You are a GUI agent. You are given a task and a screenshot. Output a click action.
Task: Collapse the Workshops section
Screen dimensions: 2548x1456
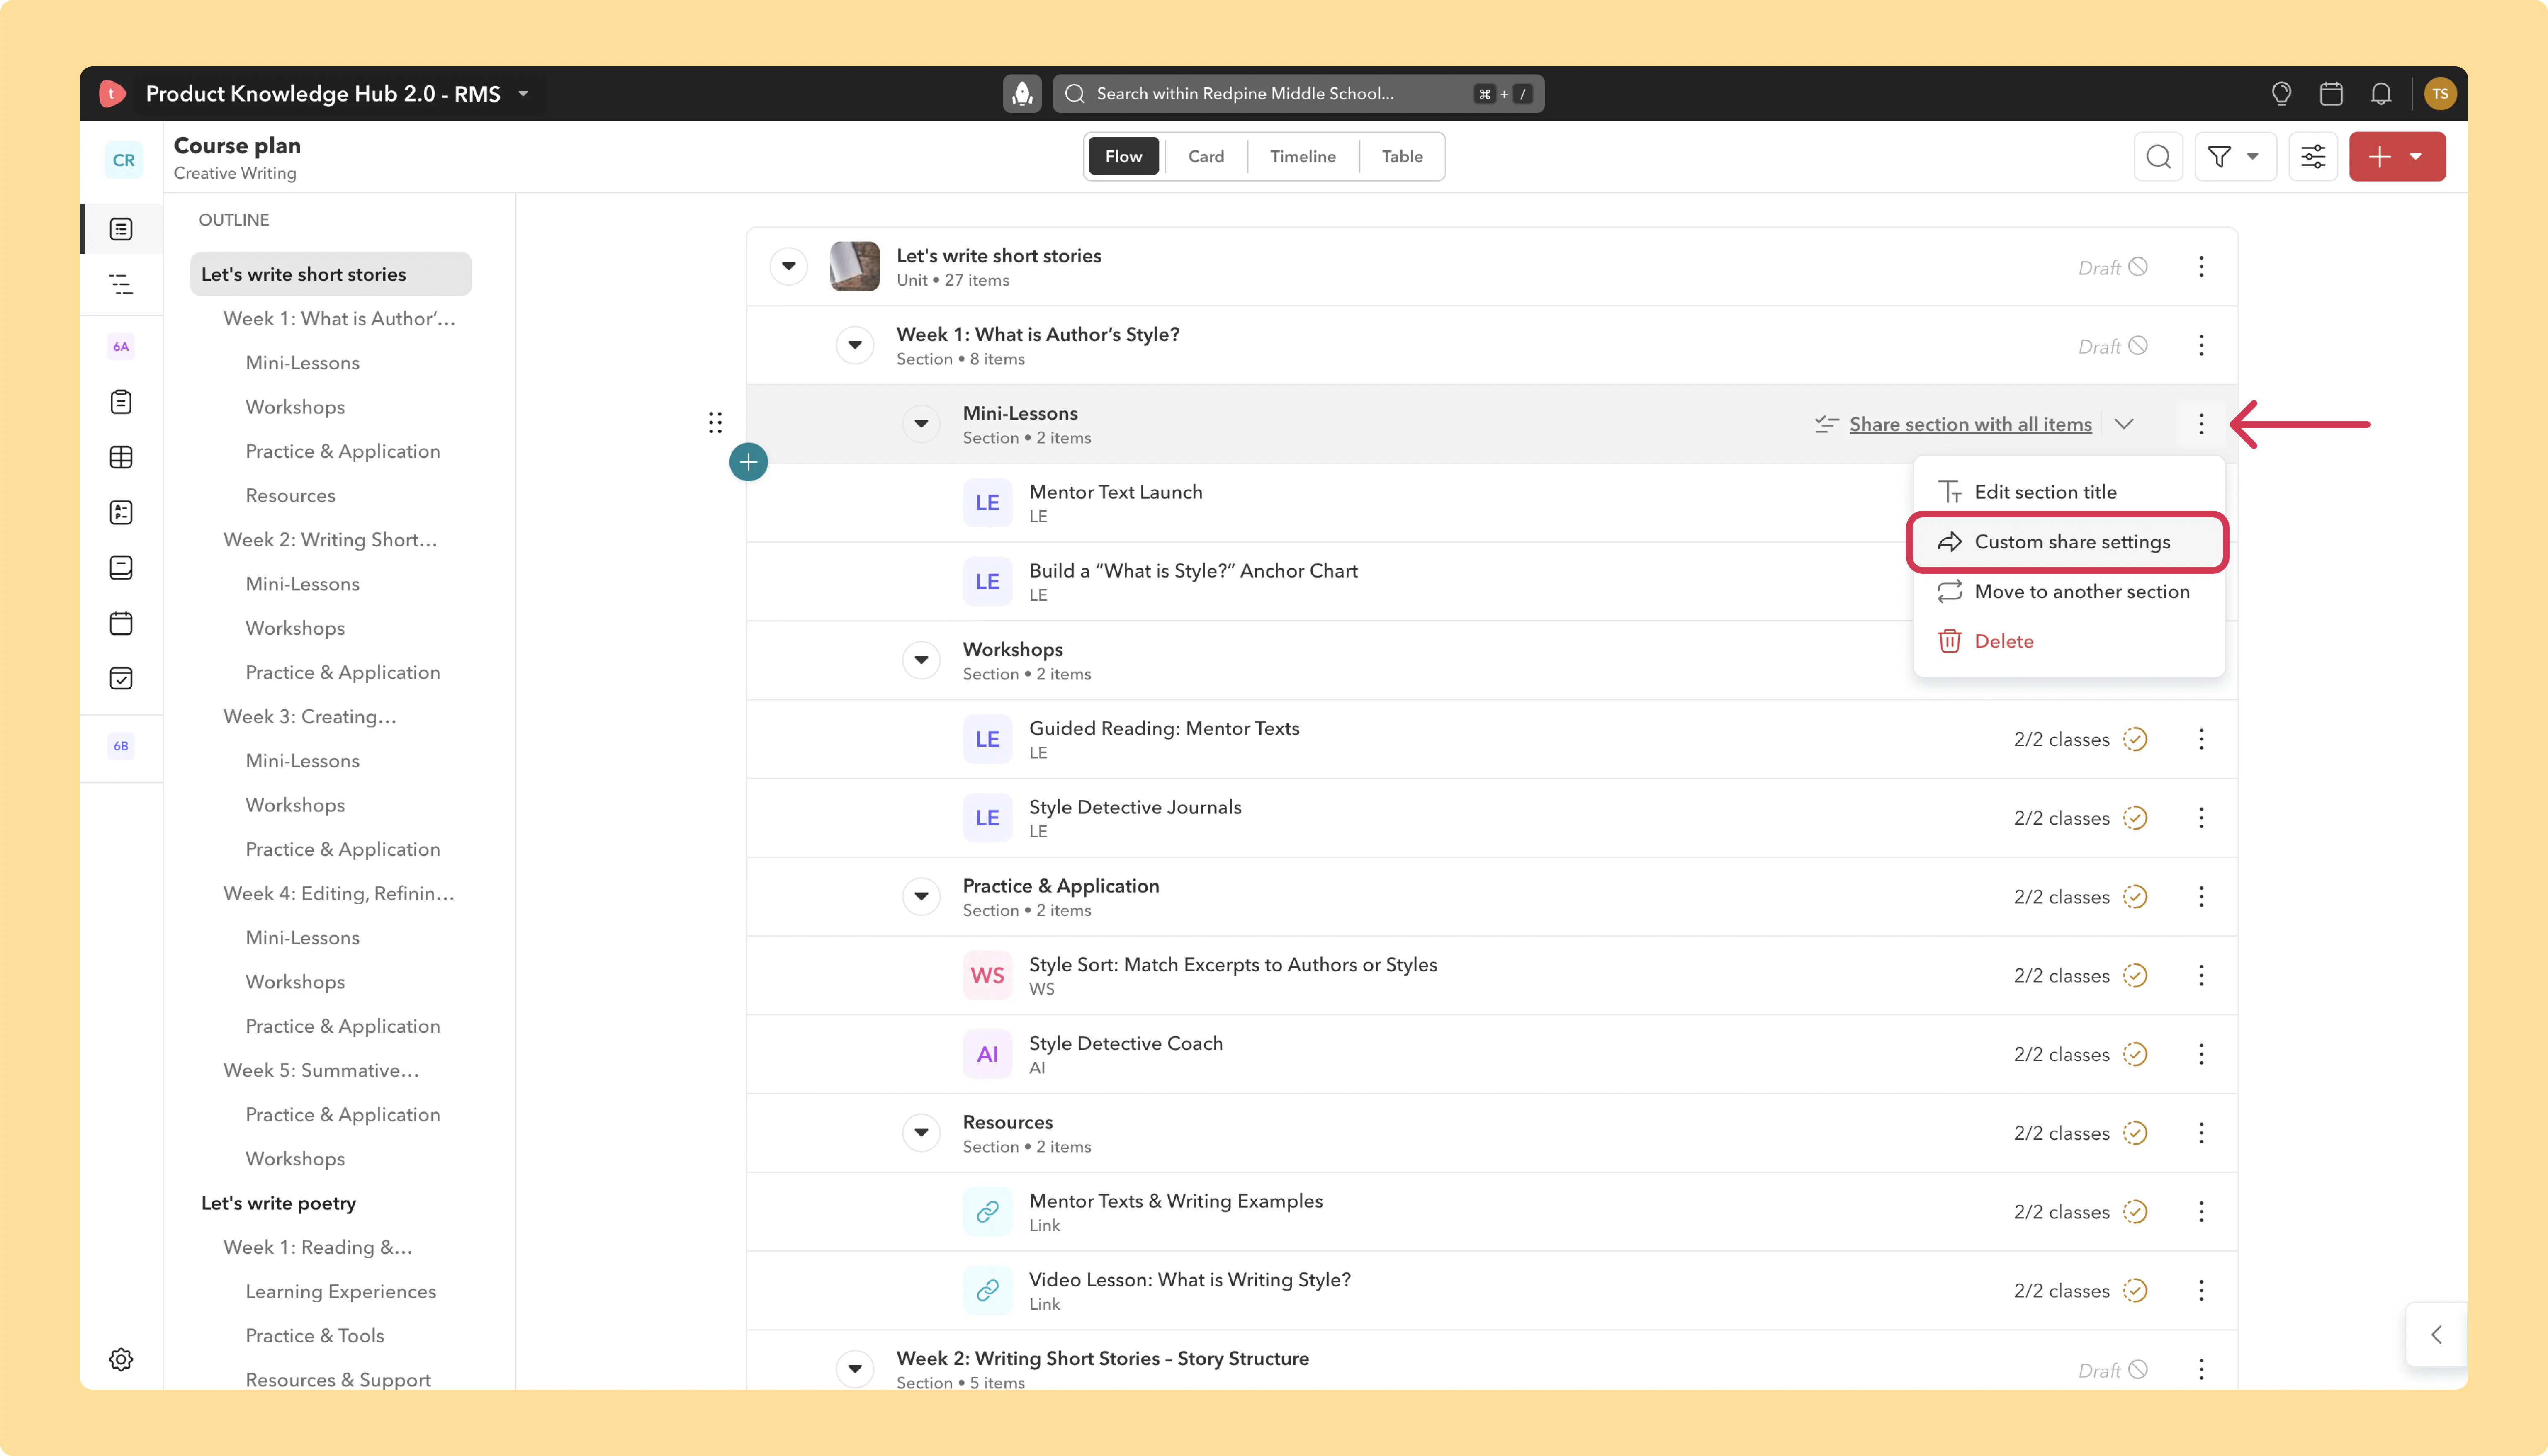pyautogui.click(x=921, y=660)
